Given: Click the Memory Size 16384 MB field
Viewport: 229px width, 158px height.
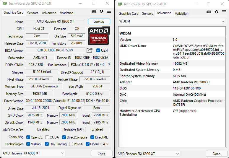Looking at the screenshot, I should [x=40, y=93].
